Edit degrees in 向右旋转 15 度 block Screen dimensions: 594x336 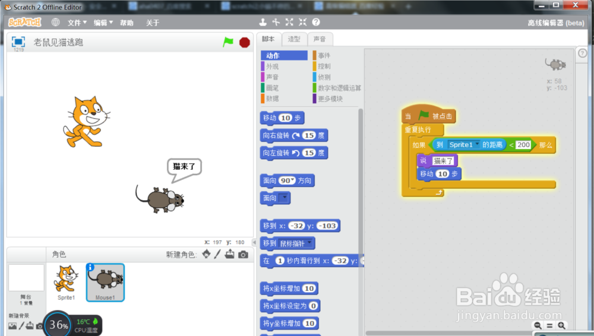pyautogui.click(x=309, y=135)
